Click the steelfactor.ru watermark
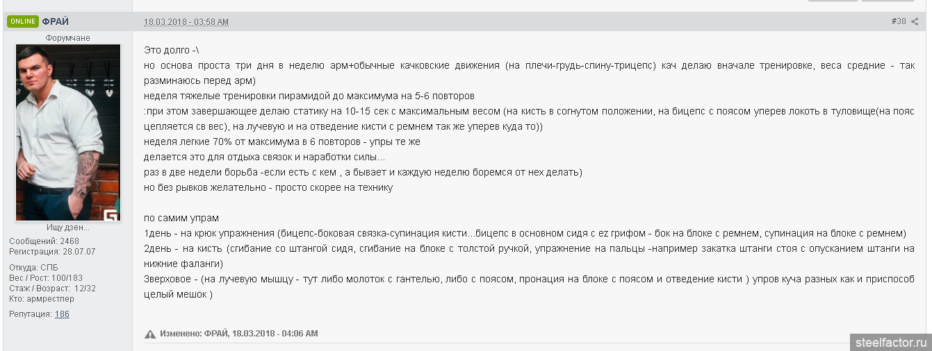932x351 pixels. click(891, 342)
